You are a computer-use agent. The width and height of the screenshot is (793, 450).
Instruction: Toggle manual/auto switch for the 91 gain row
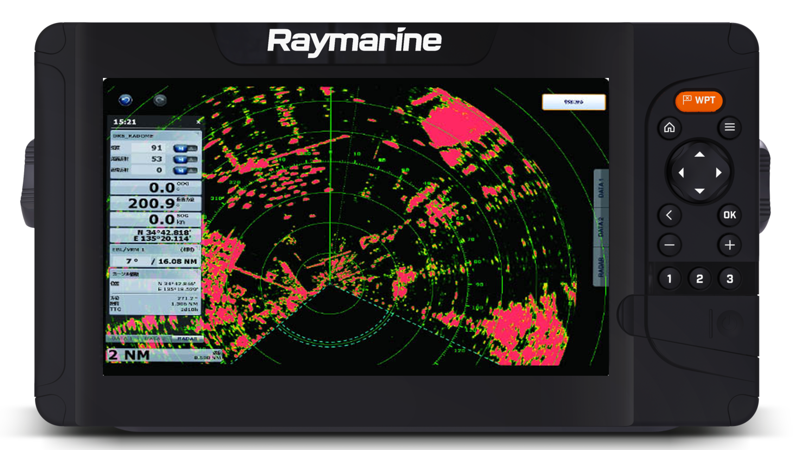tap(185, 148)
